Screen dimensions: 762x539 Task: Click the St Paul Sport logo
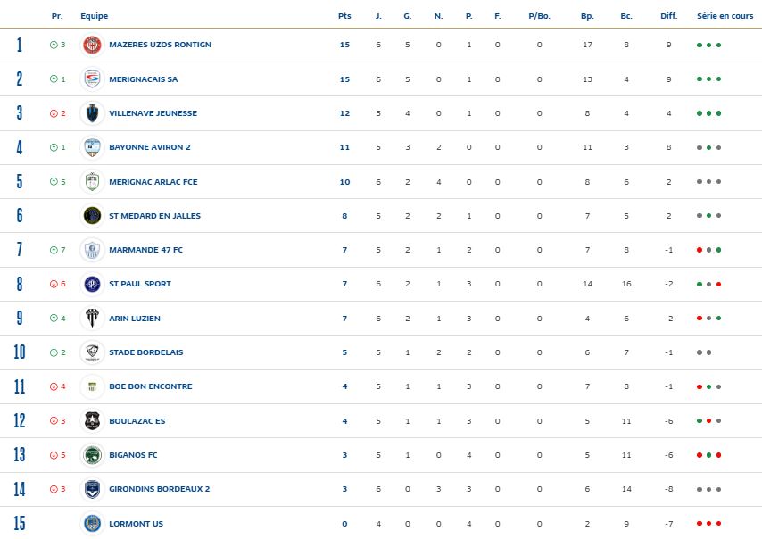point(93,284)
